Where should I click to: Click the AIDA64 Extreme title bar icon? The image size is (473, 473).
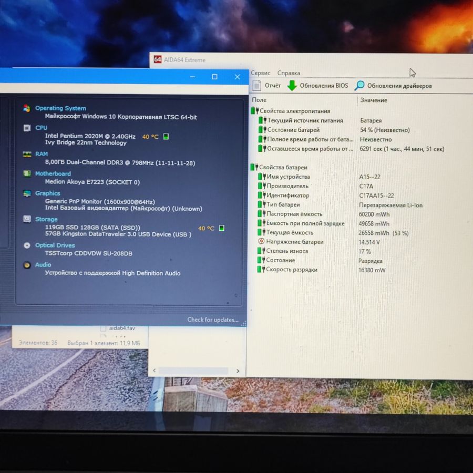click(x=158, y=59)
